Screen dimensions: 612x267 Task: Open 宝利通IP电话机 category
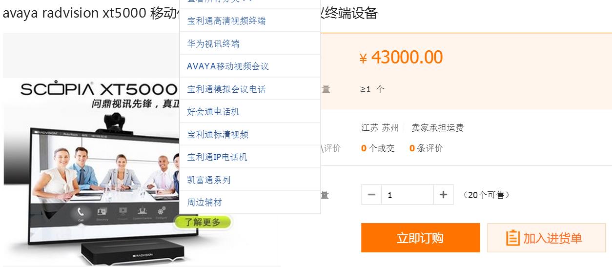[x=217, y=157]
